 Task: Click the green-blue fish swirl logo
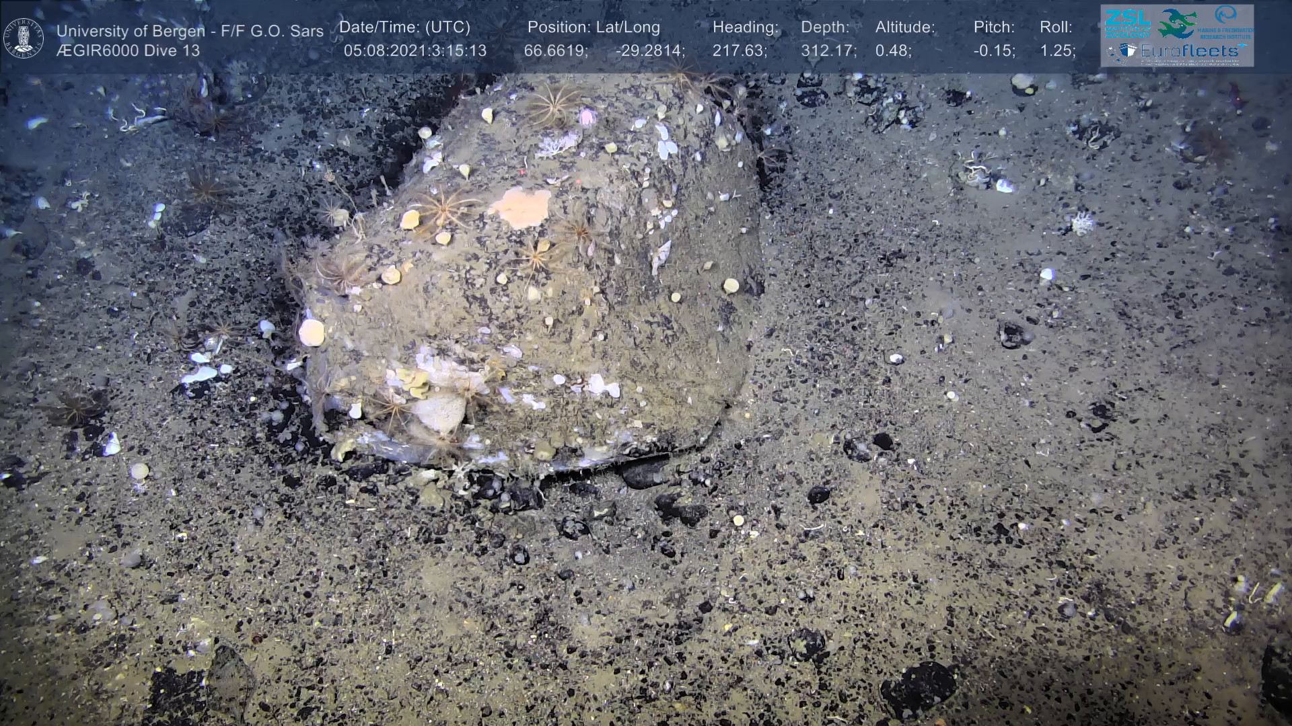[x=1177, y=23]
